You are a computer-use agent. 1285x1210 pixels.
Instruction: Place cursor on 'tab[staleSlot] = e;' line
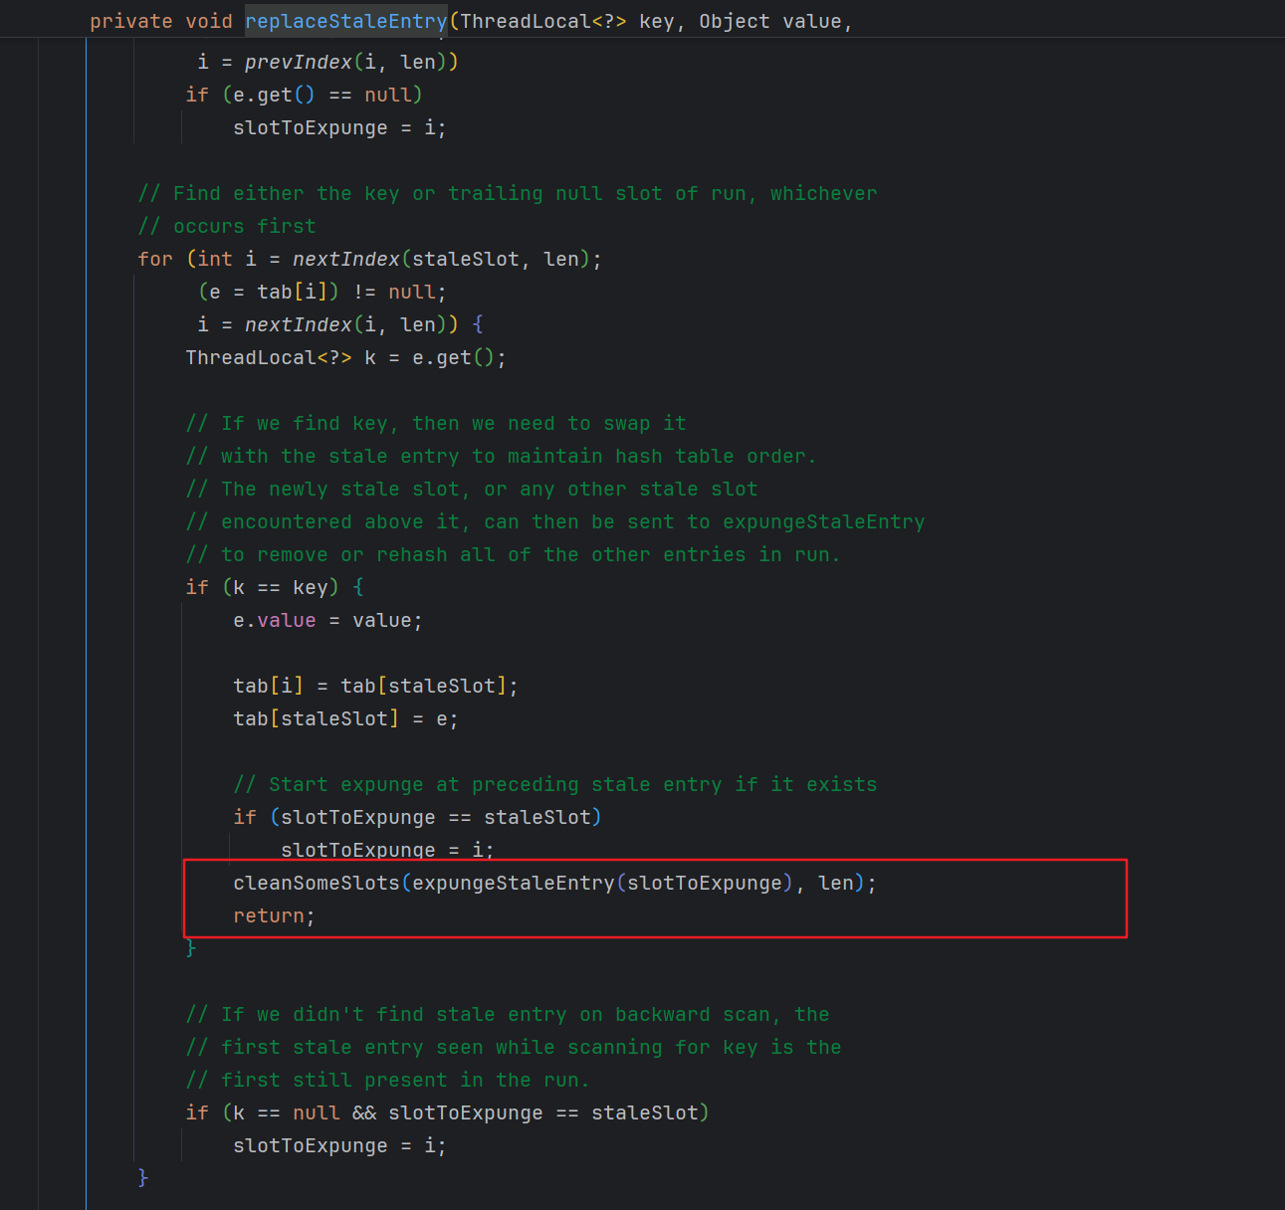(344, 718)
